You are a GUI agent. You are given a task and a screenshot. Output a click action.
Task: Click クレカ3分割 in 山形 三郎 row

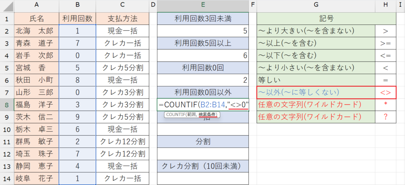[123, 92]
